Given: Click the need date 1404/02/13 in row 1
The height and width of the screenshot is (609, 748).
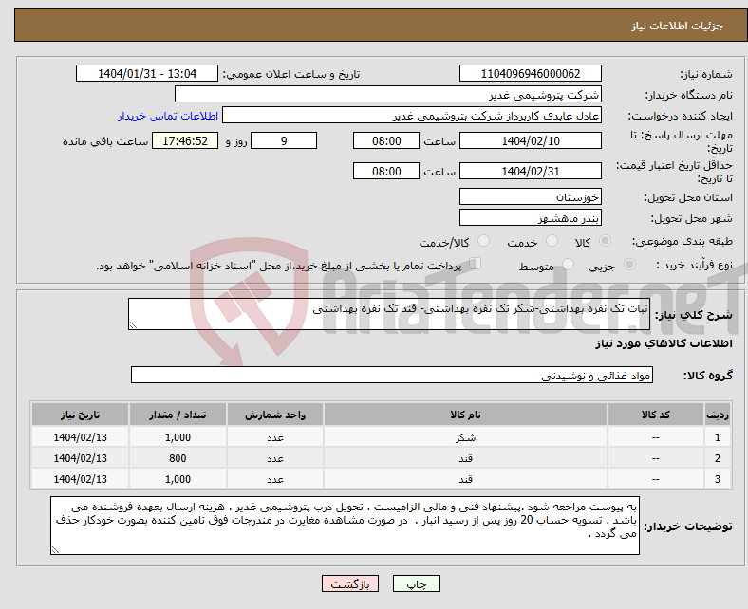Looking at the screenshot, I should click(x=80, y=437).
